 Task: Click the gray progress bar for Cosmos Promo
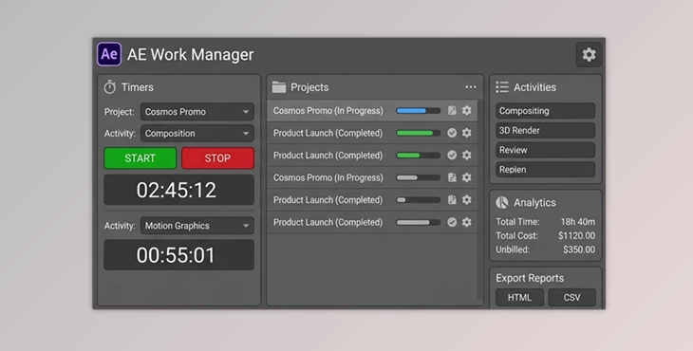pos(418,177)
